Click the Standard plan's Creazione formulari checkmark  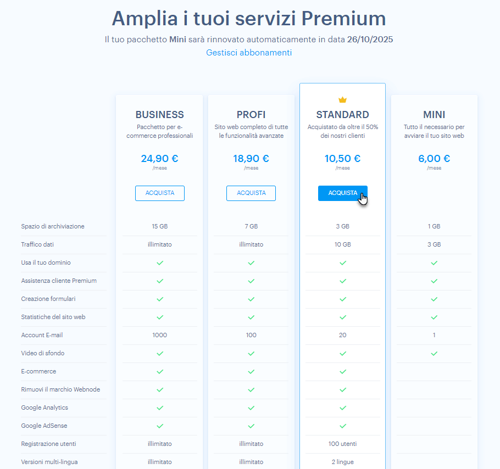[x=343, y=299]
